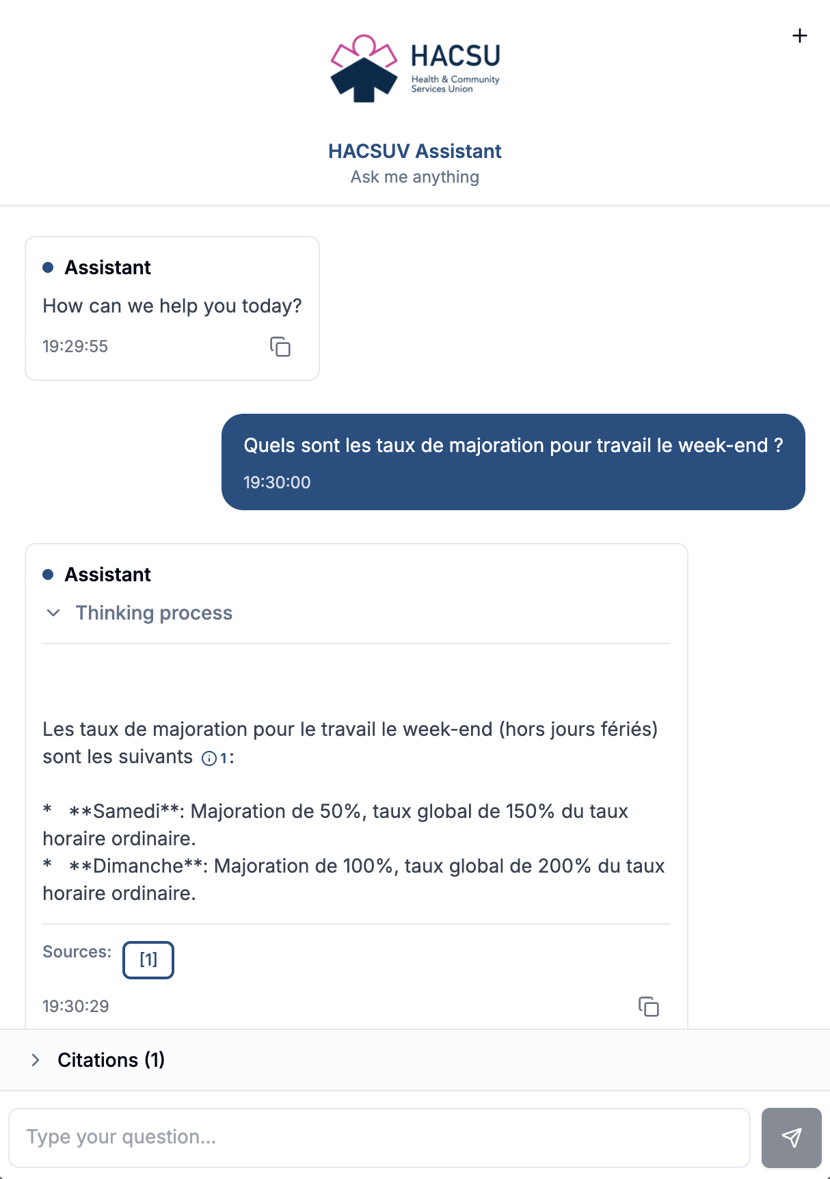Screen dimensions: 830x1179
Task: Click the send message paper plane icon
Action: click(x=792, y=1137)
